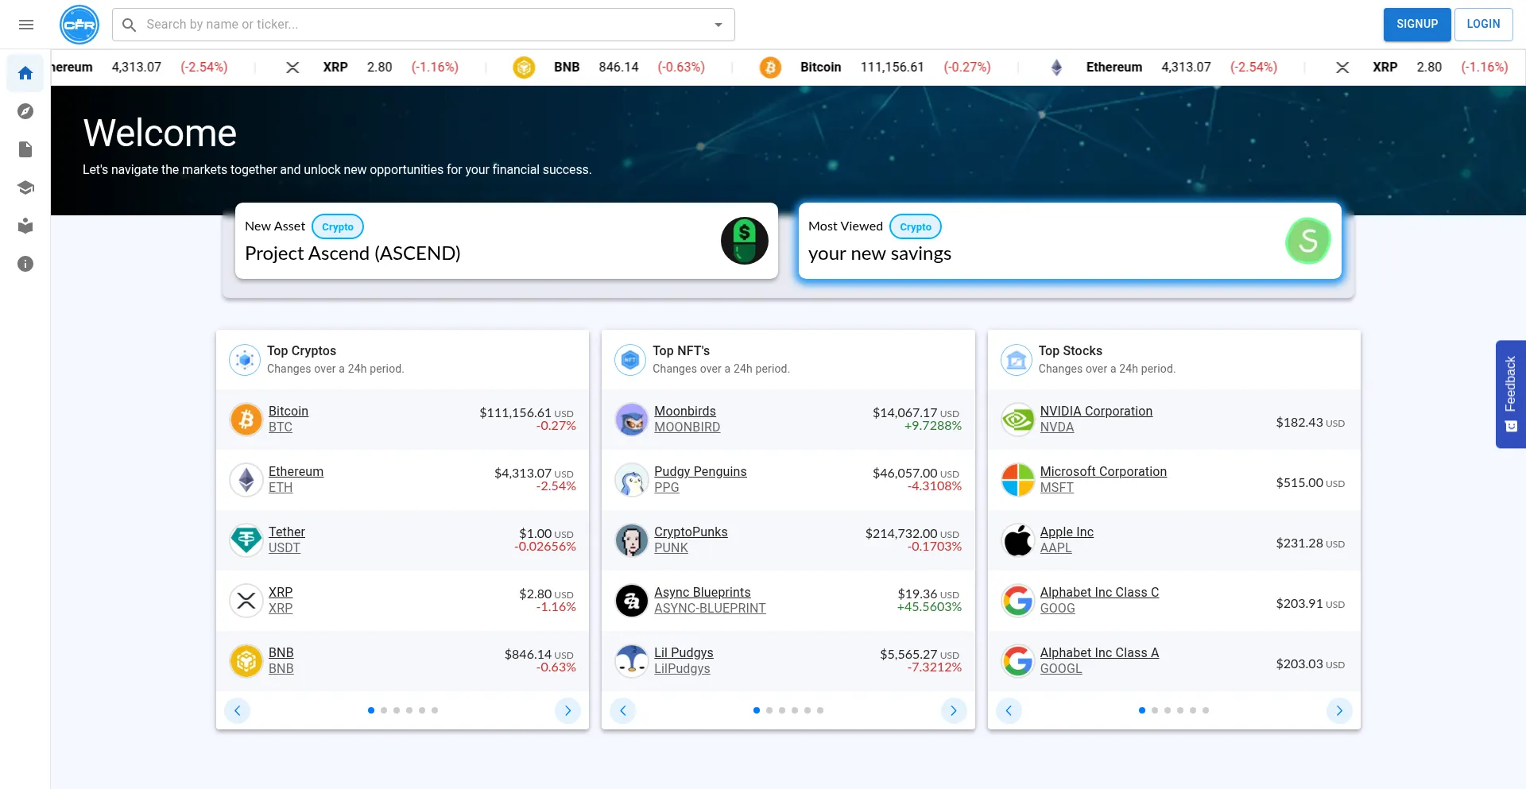Select last pagination dot in Top Cryptos
Viewport: 1526px width, 789px height.
435,710
